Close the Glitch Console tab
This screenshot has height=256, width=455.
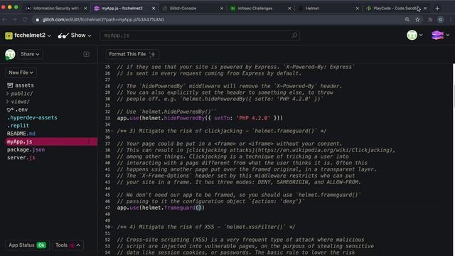(222, 9)
